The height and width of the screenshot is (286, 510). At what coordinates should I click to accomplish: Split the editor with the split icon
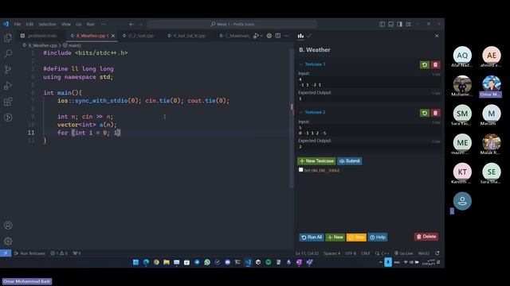(x=278, y=36)
